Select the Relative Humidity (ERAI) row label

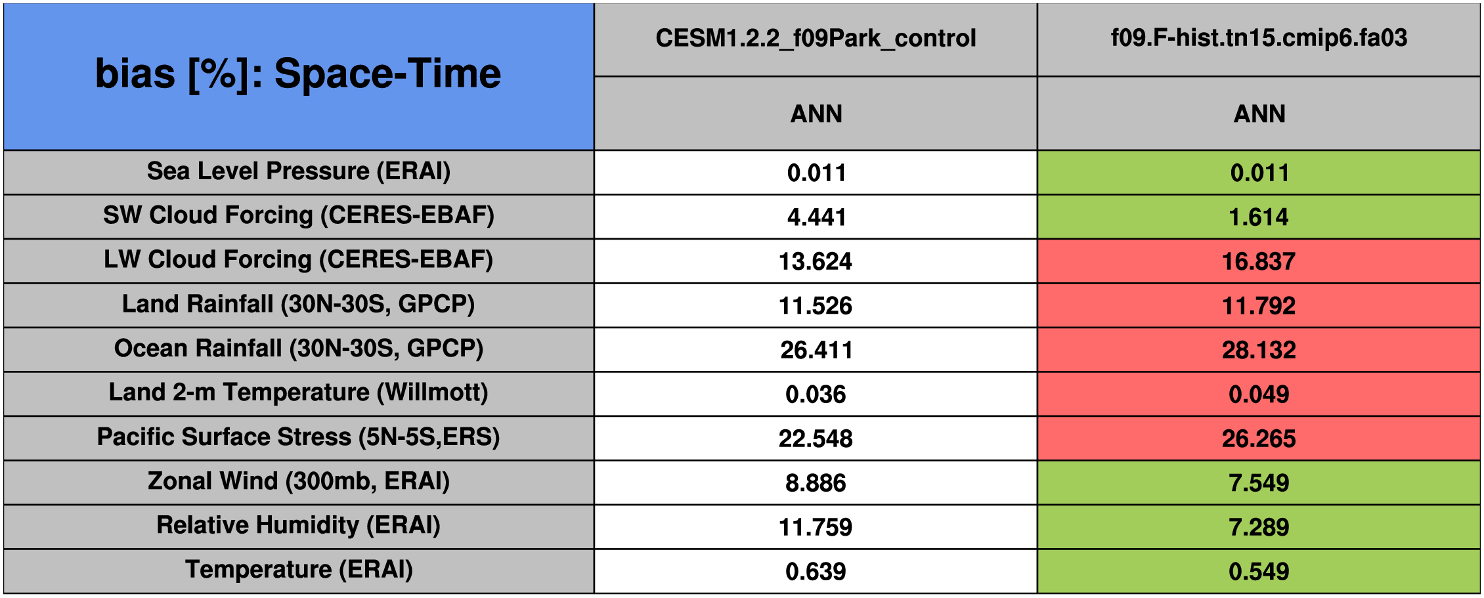coord(299,526)
